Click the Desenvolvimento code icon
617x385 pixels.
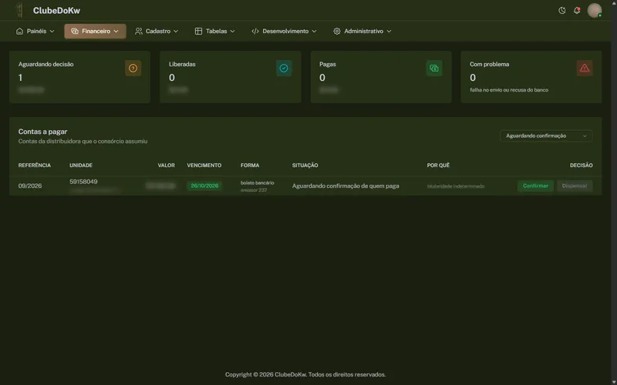pos(255,31)
